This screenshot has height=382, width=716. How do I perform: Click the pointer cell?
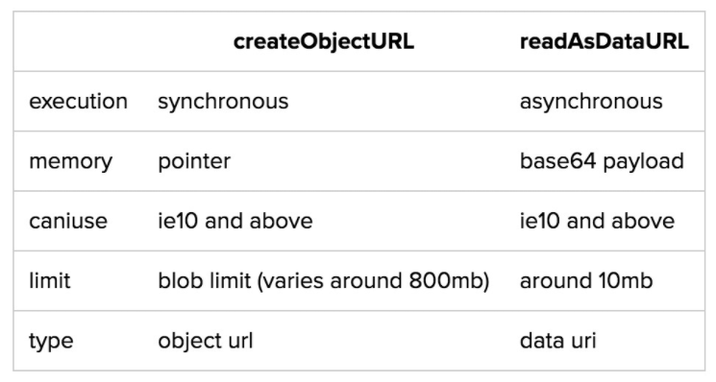tap(194, 162)
